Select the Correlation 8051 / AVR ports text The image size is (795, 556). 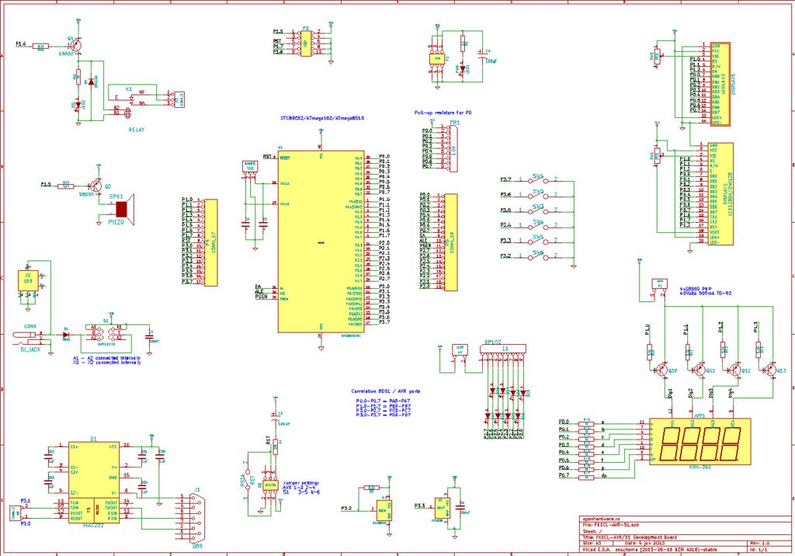[x=385, y=391]
